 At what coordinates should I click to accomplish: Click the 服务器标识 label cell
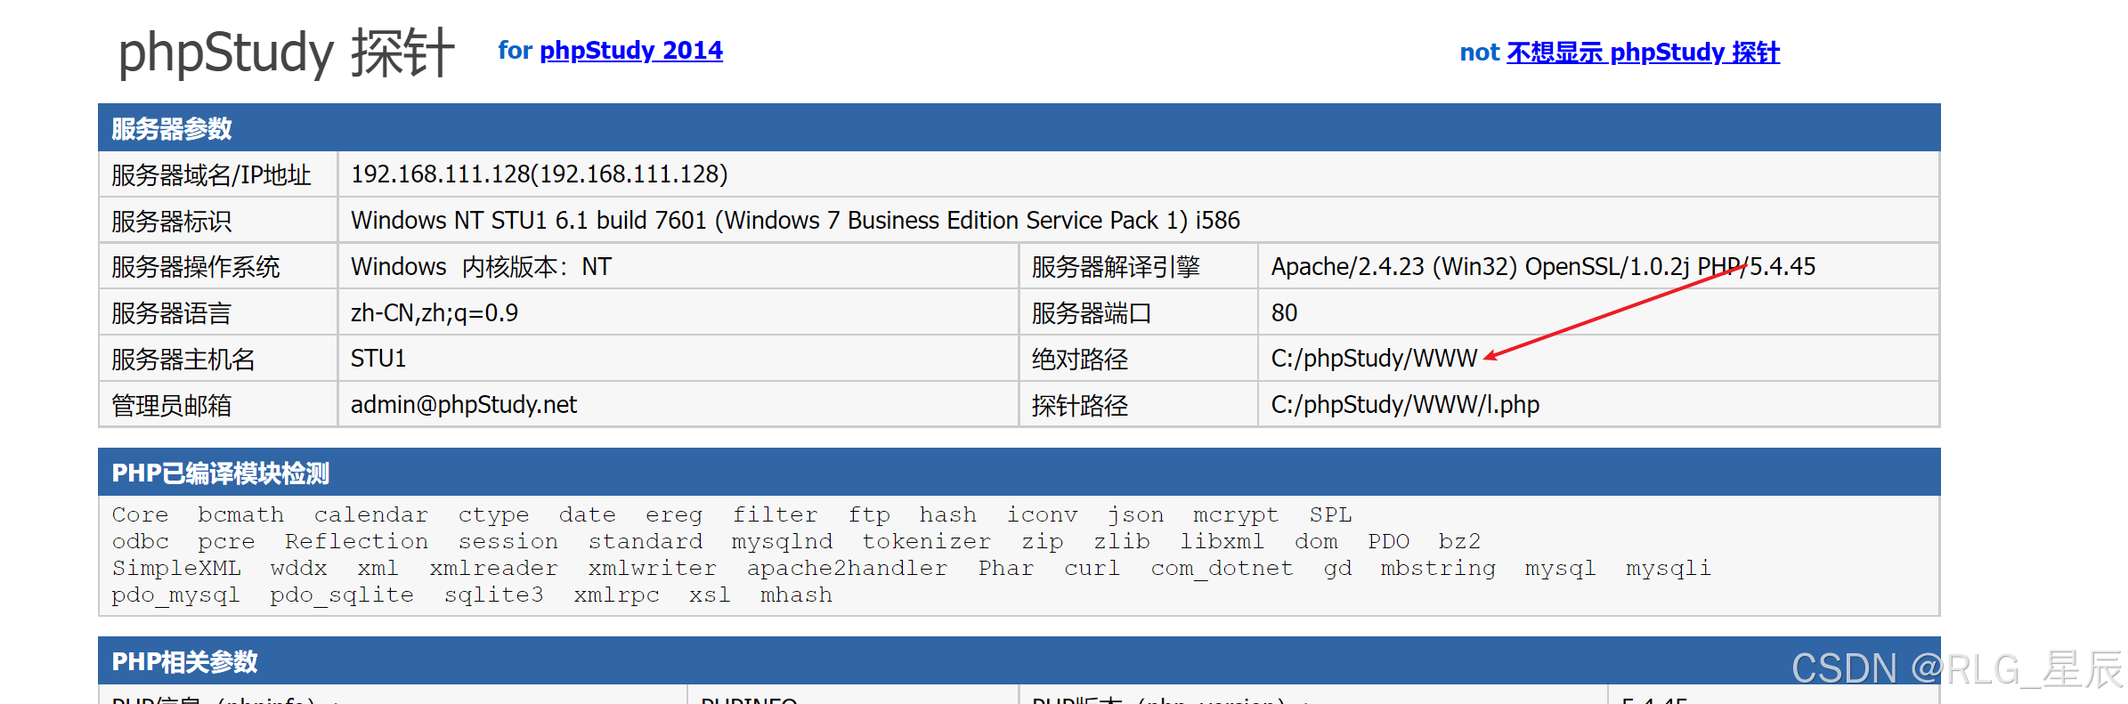(x=218, y=221)
